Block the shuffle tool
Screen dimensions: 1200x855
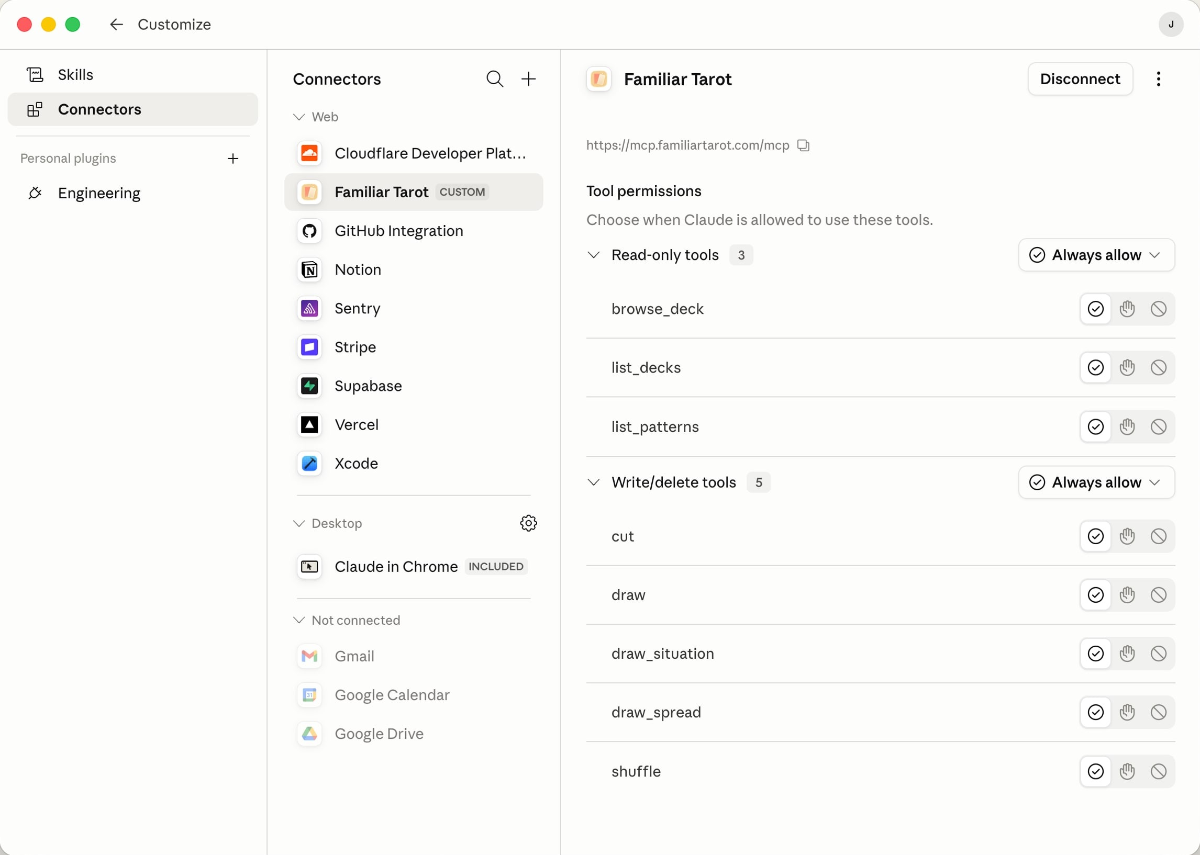[1158, 771]
